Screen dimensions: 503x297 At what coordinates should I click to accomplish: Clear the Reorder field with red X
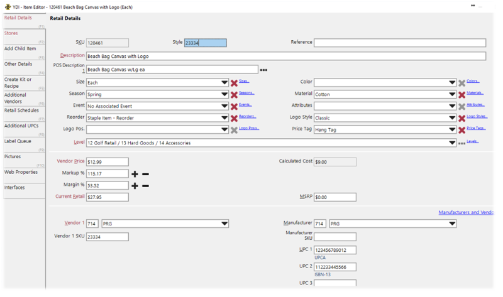click(234, 118)
